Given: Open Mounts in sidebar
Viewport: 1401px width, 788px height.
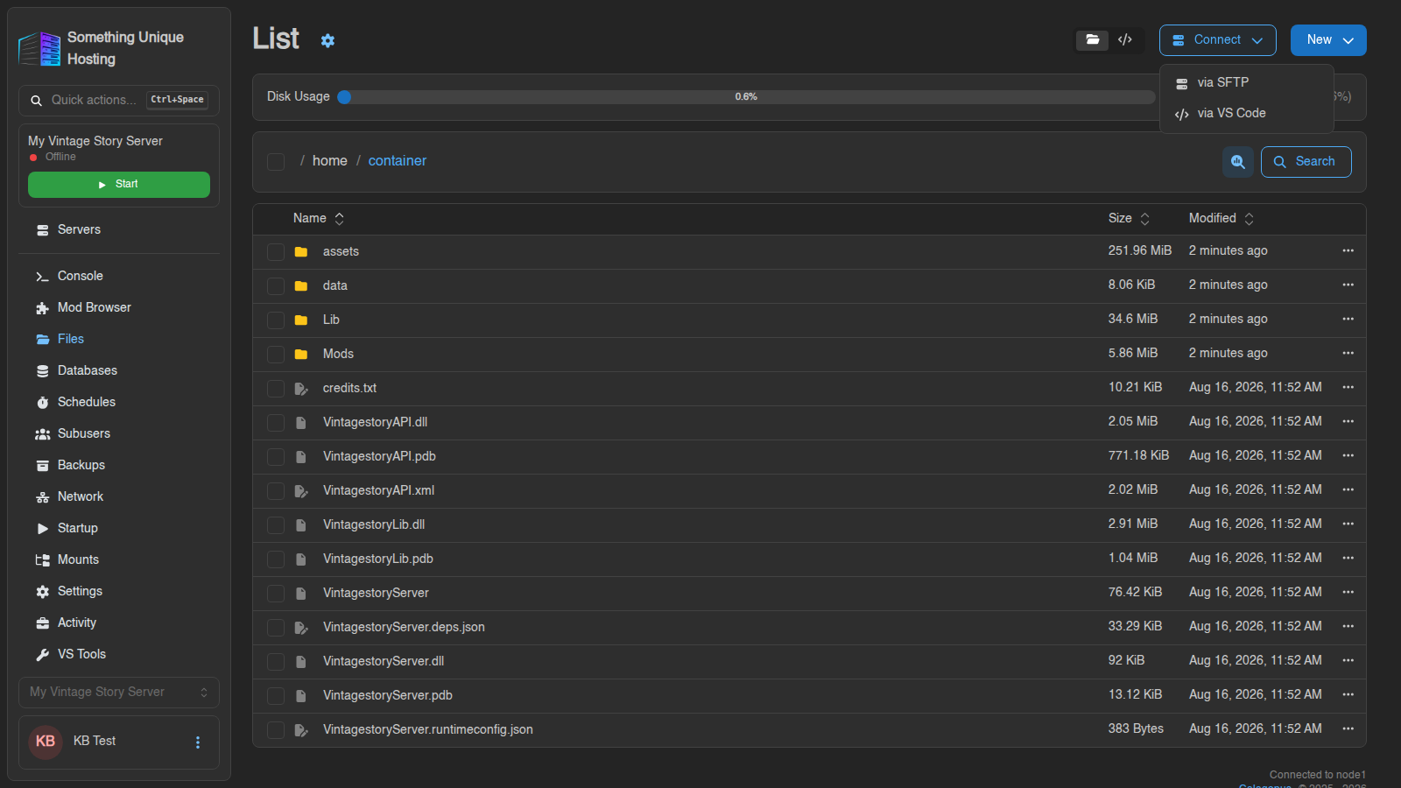Looking at the screenshot, I should pyautogui.click(x=78, y=559).
